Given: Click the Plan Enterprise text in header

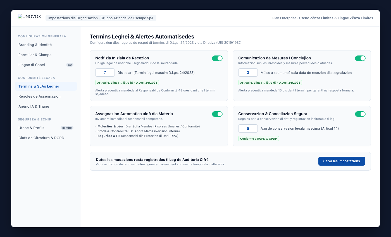Looking at the screenshot, I should pyautogui.click(x=284, y=18).
